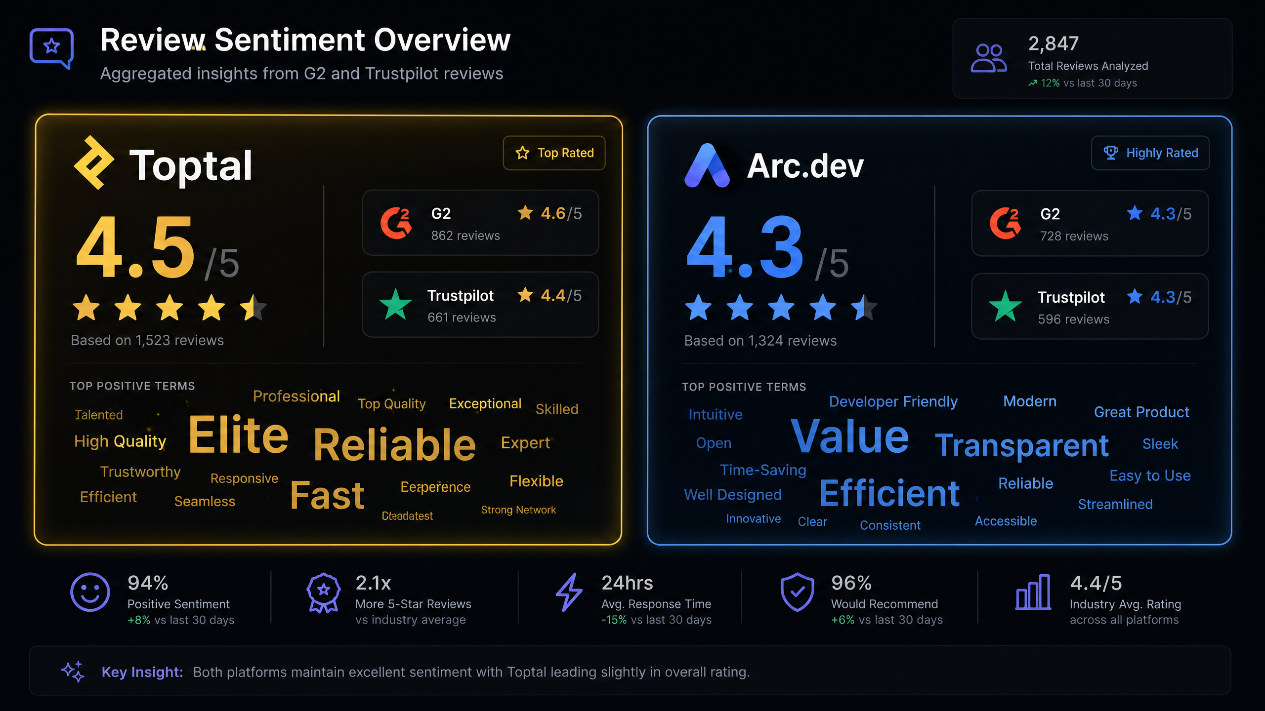Open Toptal's Trustpilot 661 reviews card

480,305
